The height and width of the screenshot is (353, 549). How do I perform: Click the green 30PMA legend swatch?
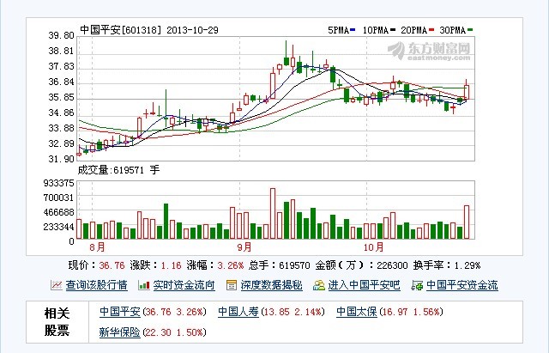pos(470,30)
